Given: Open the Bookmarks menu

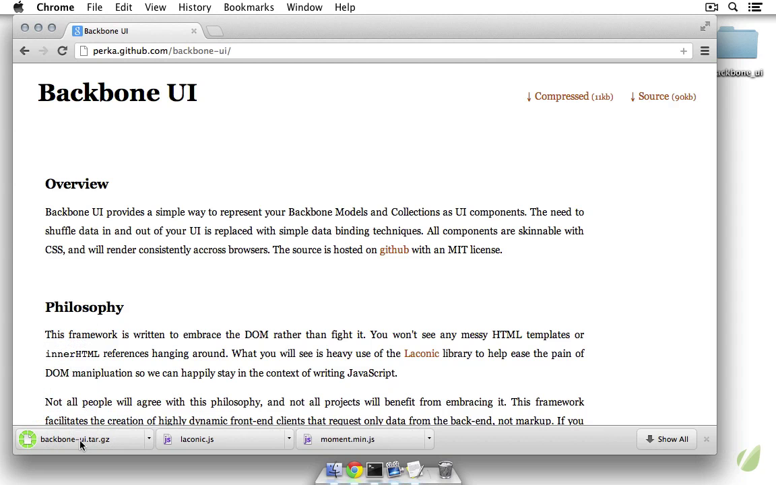Looking at the screenshot, I should click(249, 7).
